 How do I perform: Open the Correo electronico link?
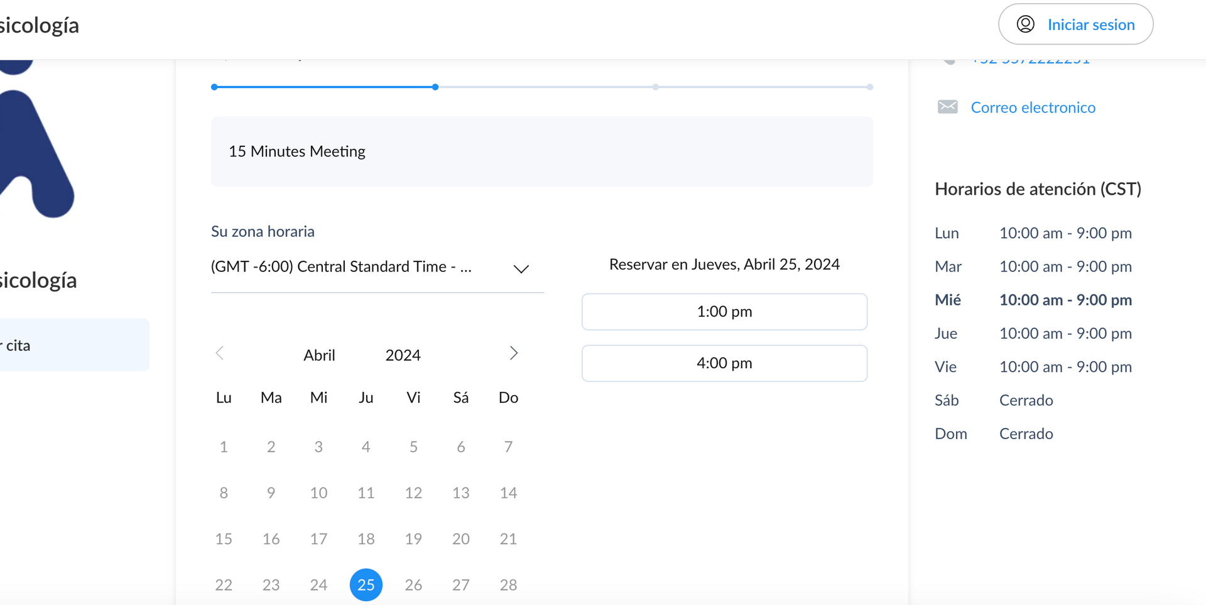(x=1033, y=107)
